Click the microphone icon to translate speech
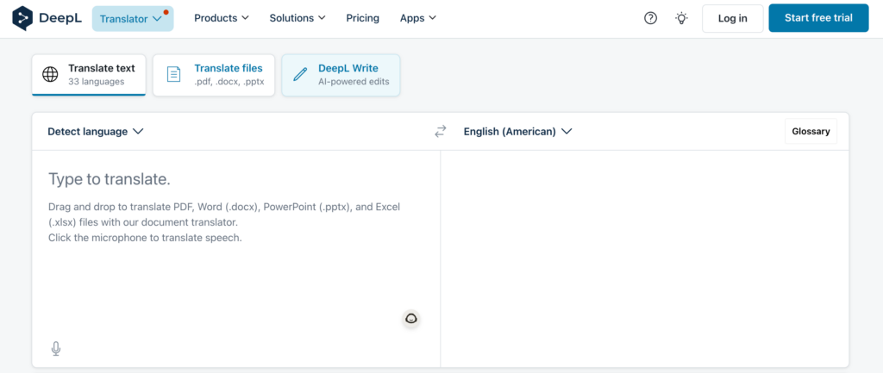Screen dimensions: 883x373 click(56, 348)
